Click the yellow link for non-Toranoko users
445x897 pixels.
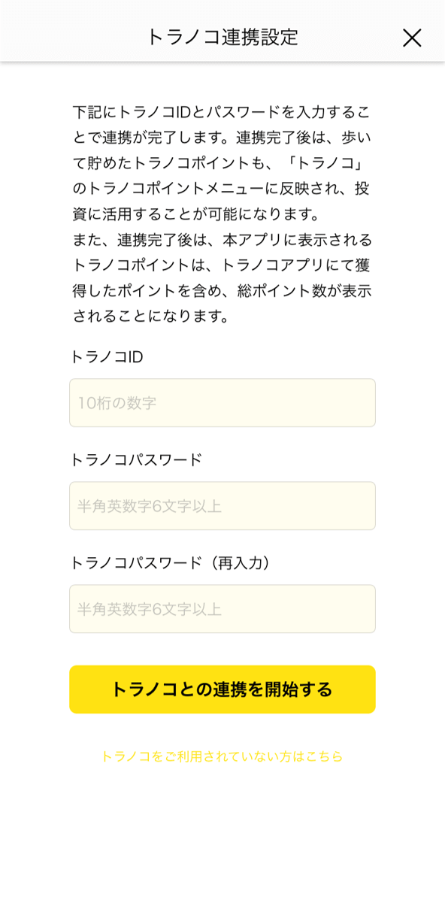[222, 757]
